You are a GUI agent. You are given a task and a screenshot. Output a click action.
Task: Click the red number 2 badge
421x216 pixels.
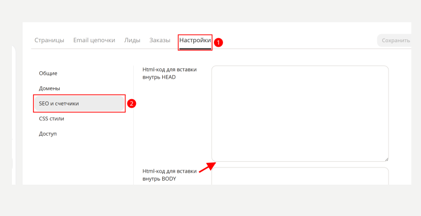[131, 104]
